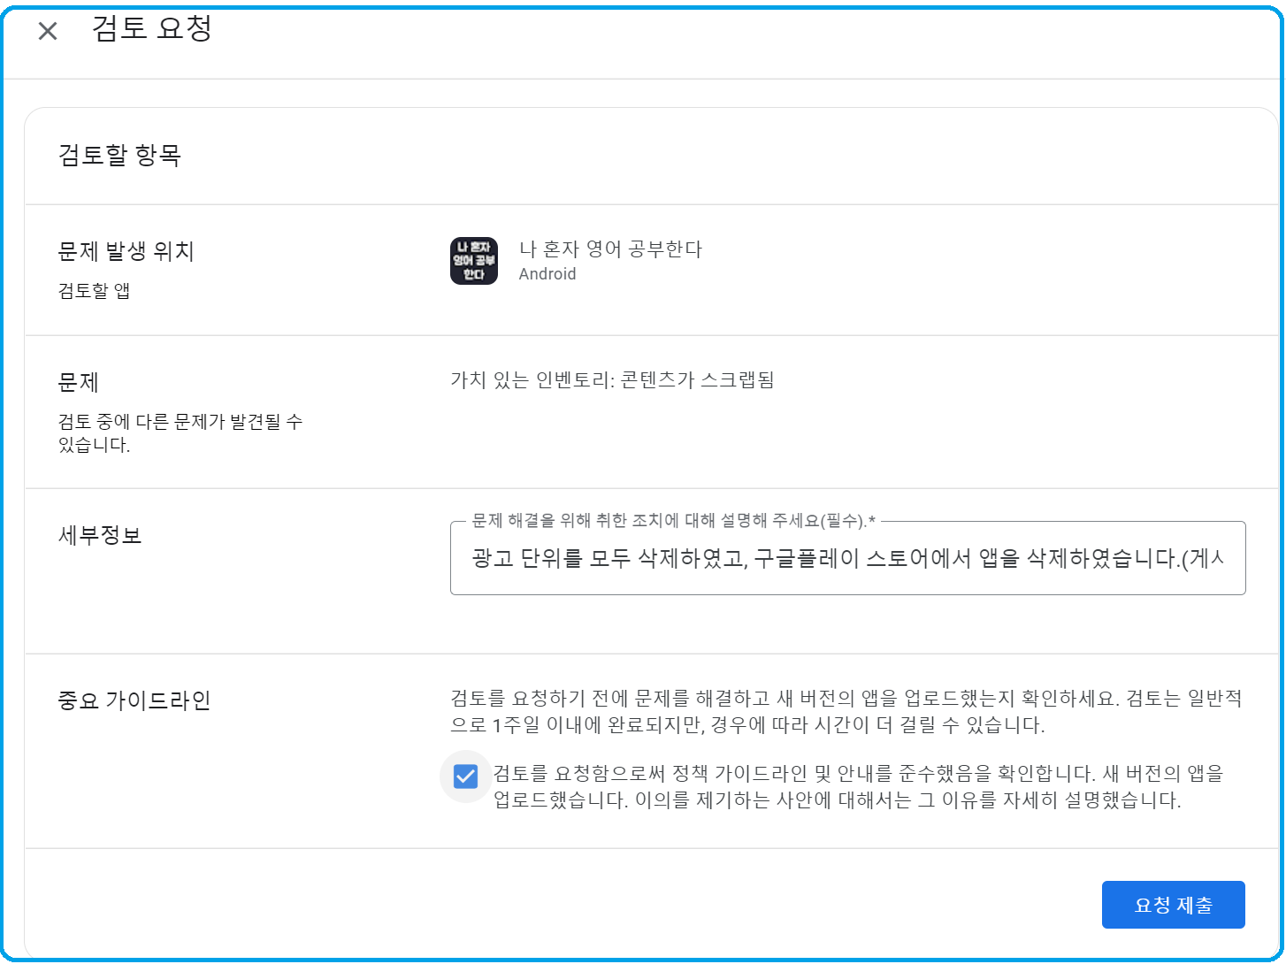Click the 검토할 앱 sublabel
Viewport: 1286px width, 964px height.
(94, 291)
